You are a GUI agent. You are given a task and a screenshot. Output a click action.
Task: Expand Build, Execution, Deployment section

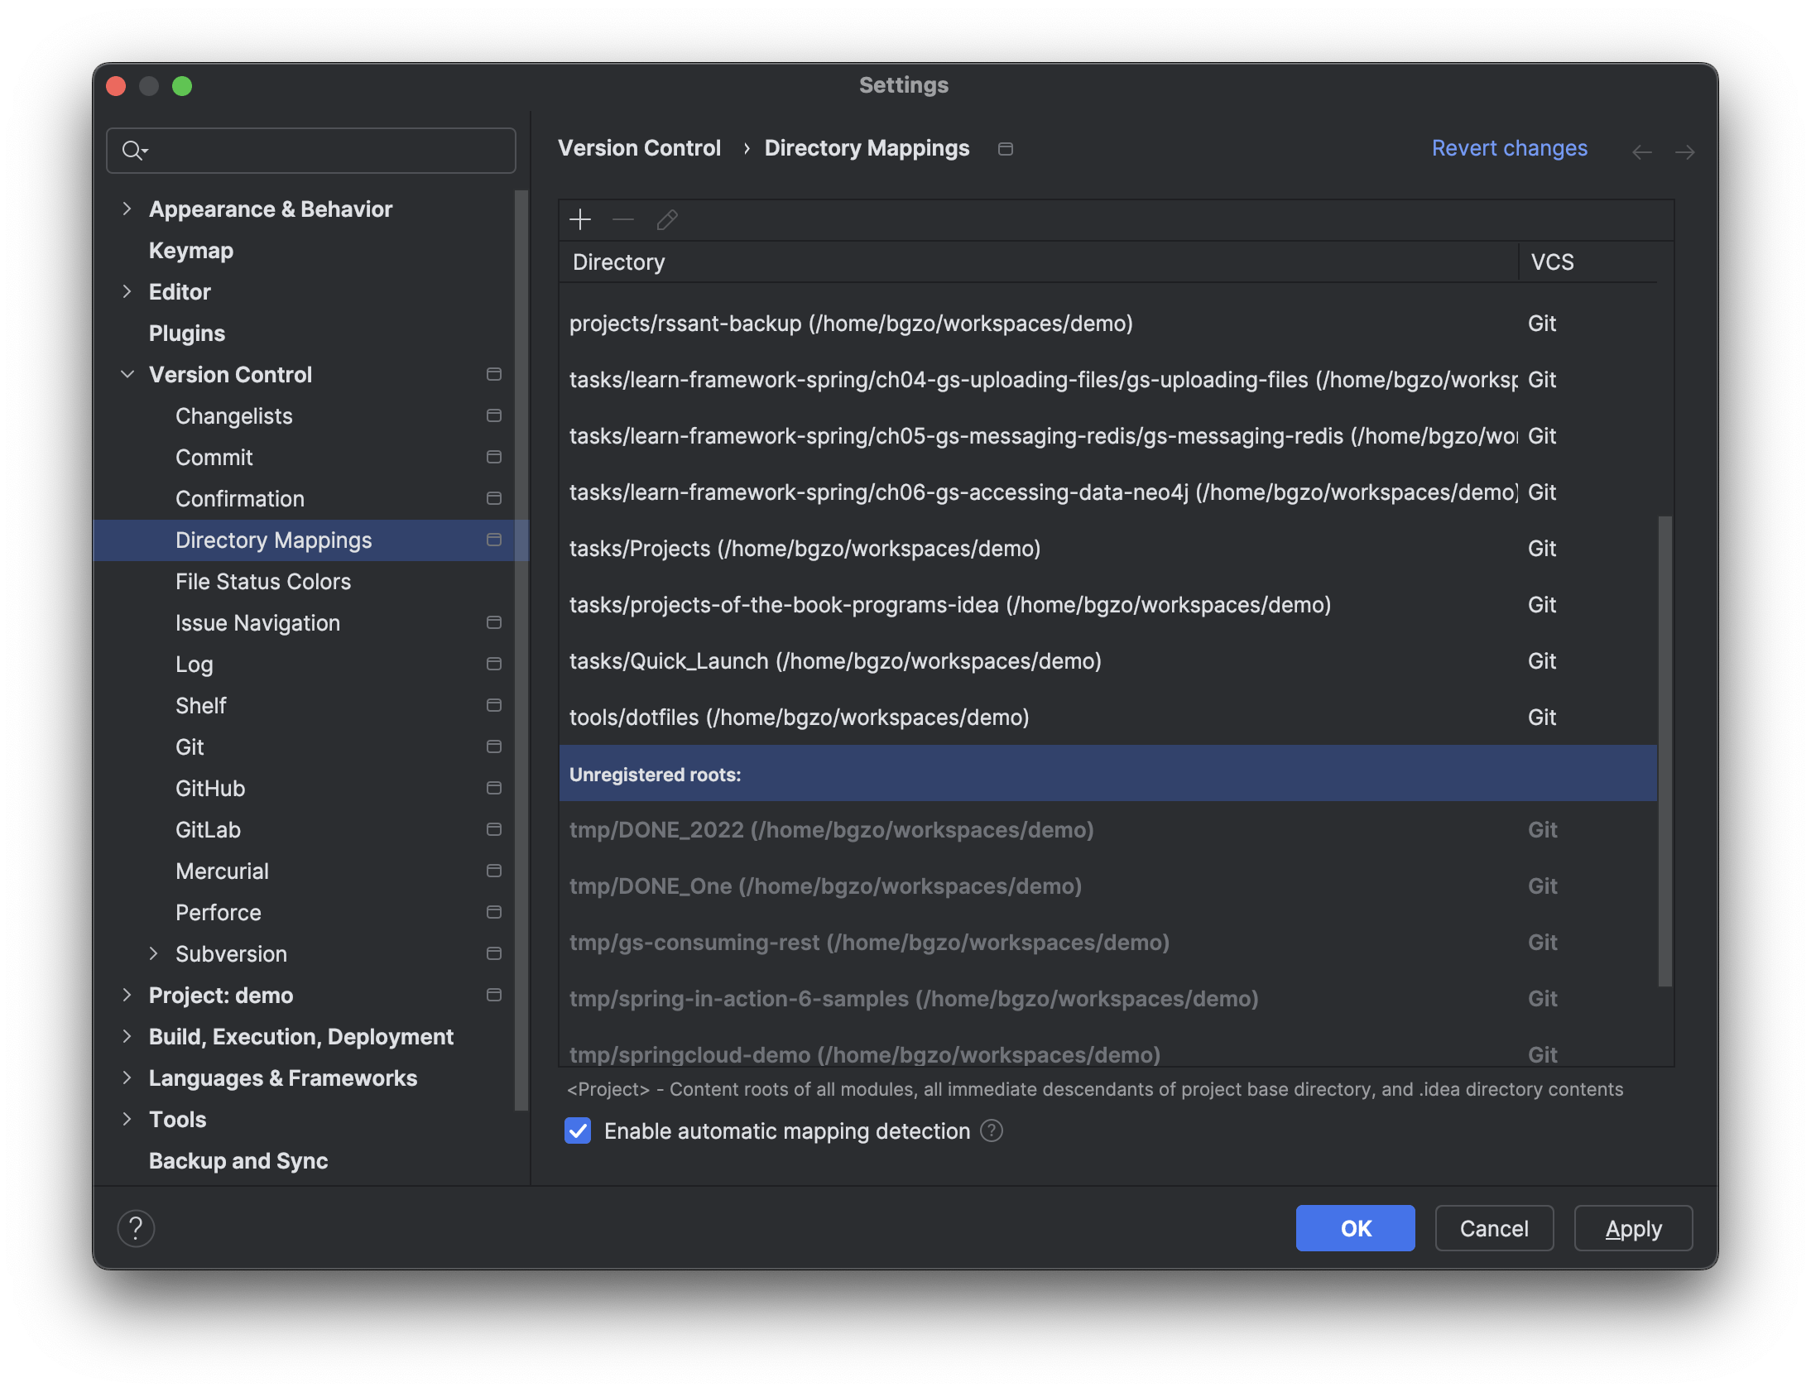coord(127,1036)
